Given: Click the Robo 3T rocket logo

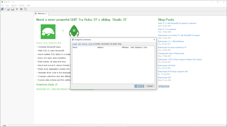Looking at the screenshot, I should click(x=74, y=31).
